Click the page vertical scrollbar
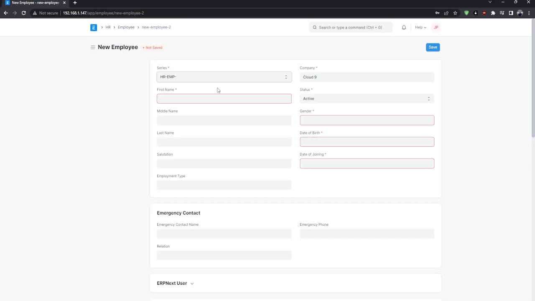Viewport: 535px width, 301px height. click(x=533, y=79)
